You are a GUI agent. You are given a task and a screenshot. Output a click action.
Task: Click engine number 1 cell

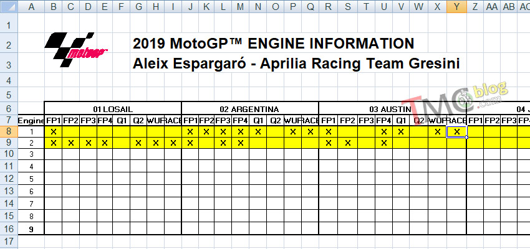coord(31,131)
